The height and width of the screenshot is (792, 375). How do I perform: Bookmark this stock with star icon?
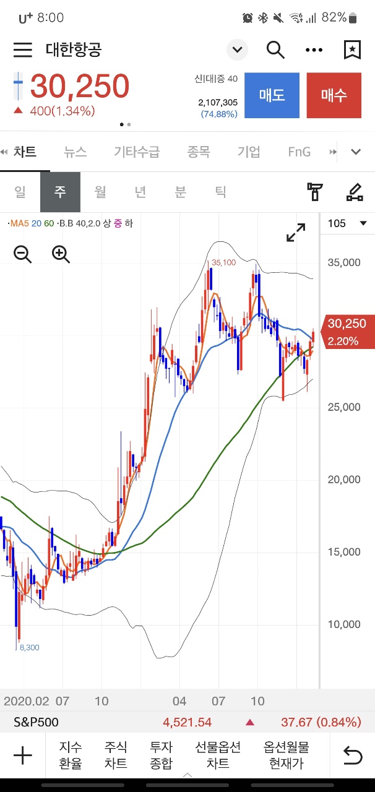click(x=352, y=49)
